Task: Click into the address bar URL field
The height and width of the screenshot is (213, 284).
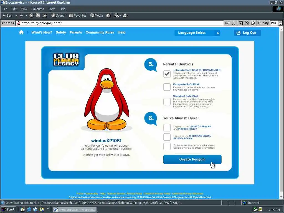Action: (x=120, y=23)
